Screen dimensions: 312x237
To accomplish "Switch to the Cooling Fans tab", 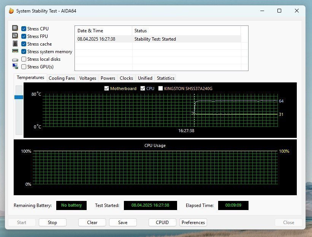I will 62,78.
